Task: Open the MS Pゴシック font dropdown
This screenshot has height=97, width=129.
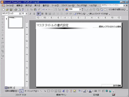Action: [x=20, y=14]
